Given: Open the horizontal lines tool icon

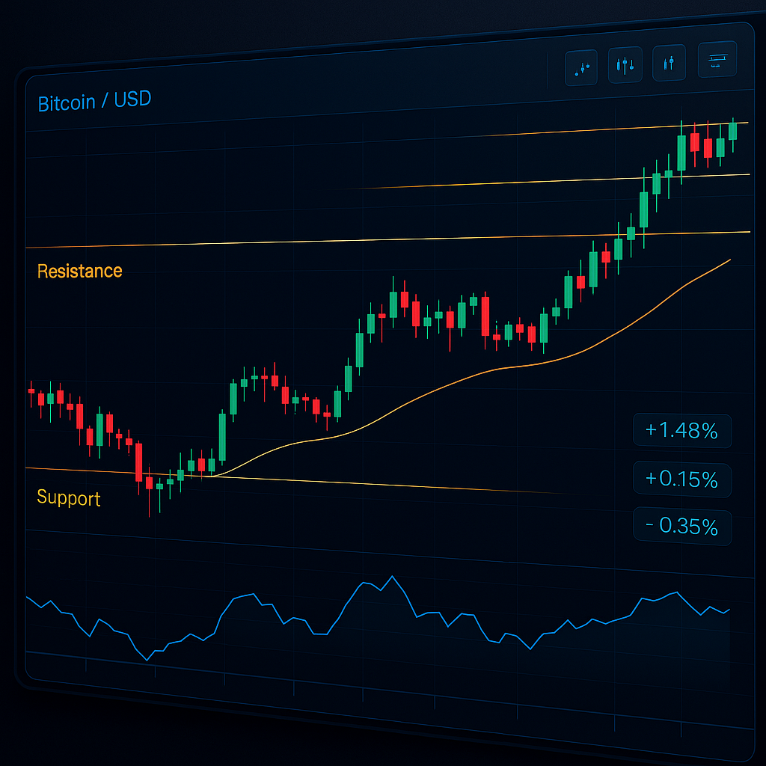Looking at the screenshot, I should coord(717,60).
